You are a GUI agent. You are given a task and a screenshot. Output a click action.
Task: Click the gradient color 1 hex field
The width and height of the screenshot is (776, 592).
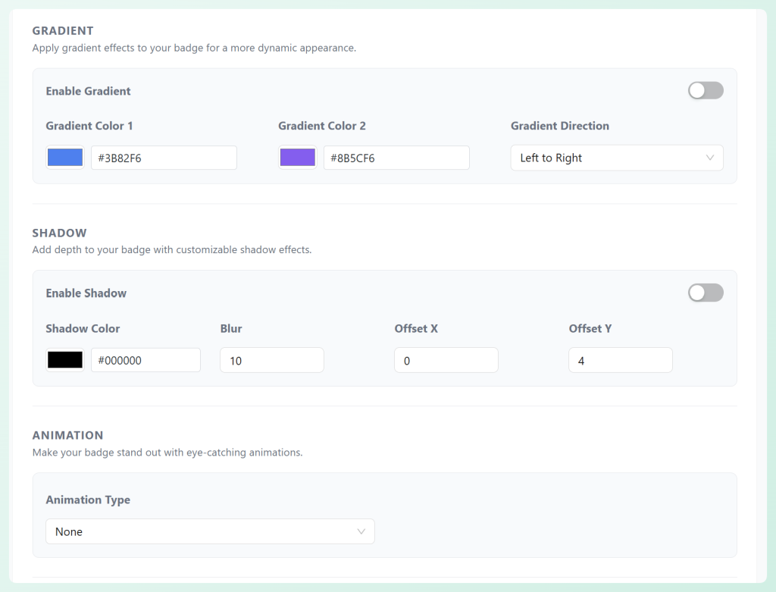pos(164,157)
